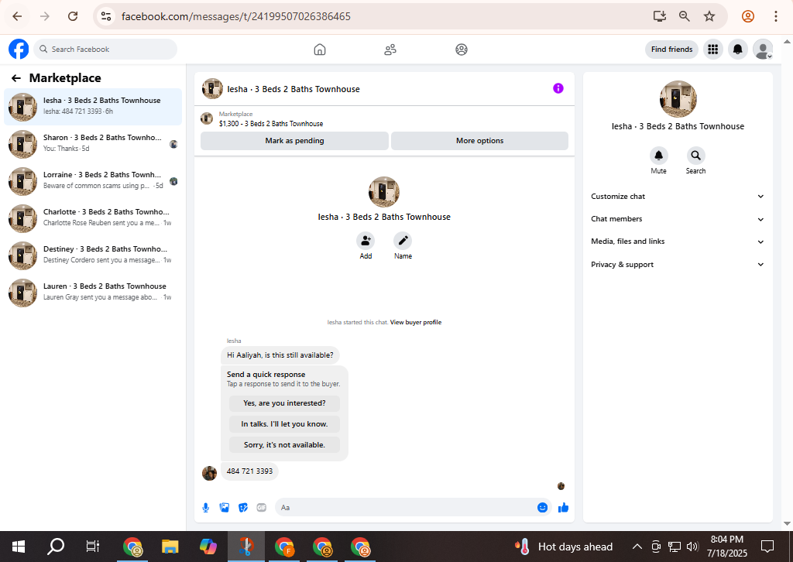Image resolution: width=793 pixels, height=562 pixels.
Task: Send a thumbs up like
Action: pos(564,507)
